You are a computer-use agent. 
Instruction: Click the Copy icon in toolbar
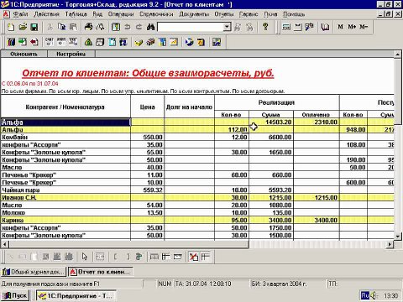(x=61, y=27)
